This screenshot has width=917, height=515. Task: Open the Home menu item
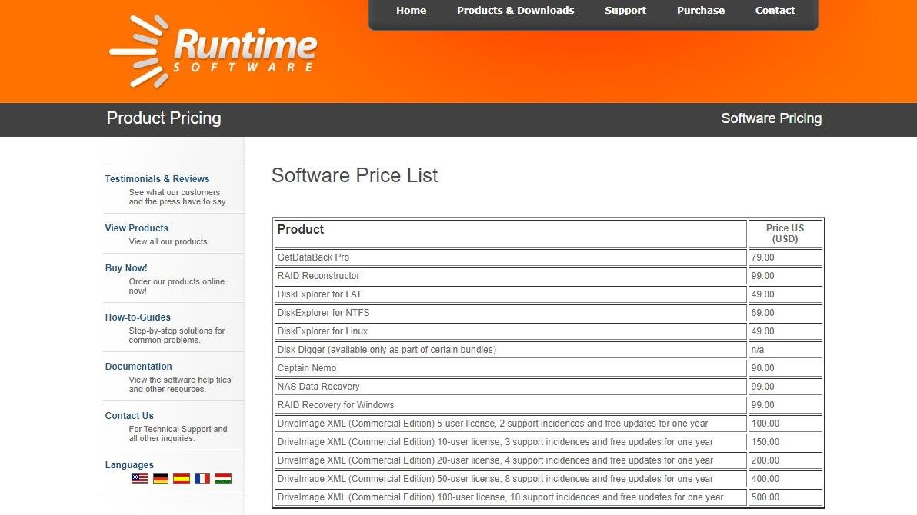[411, 10]
